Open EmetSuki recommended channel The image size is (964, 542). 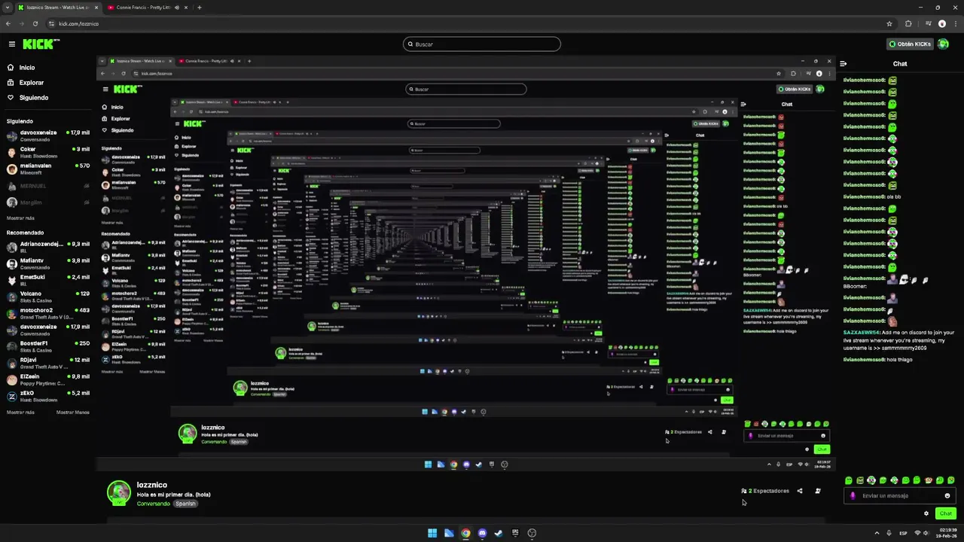[x=48, y=280]
